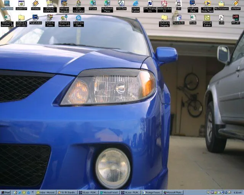Screen dimensions: 244x195
Task: Select the HR CBT desktop icon
Action: click(236, 18)
